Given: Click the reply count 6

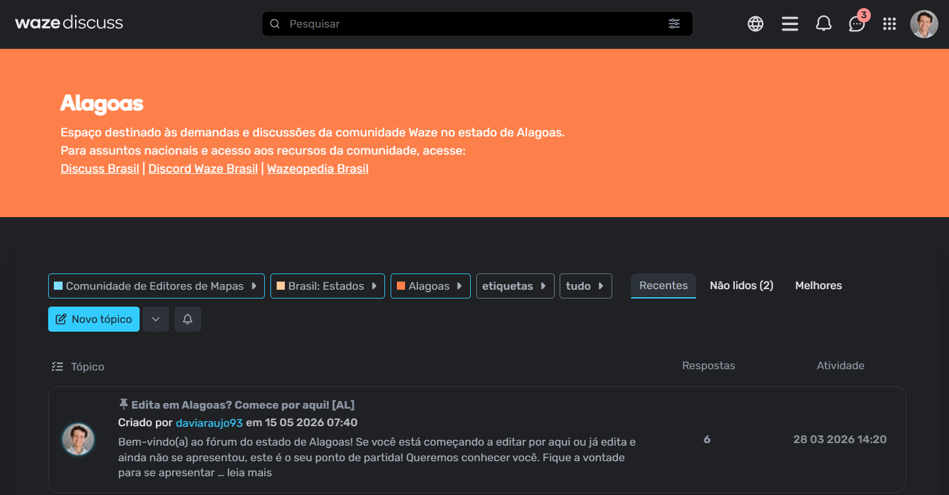Looking at the screenshot, I should (707, 439).
